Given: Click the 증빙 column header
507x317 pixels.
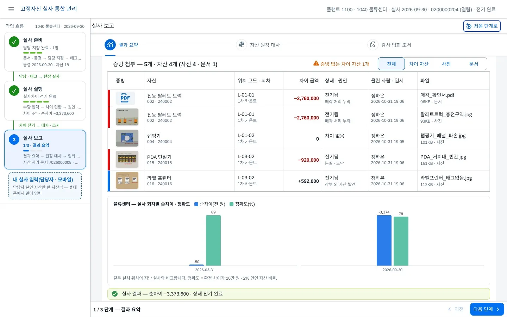Looking at the screenshot, I should 127,81.
